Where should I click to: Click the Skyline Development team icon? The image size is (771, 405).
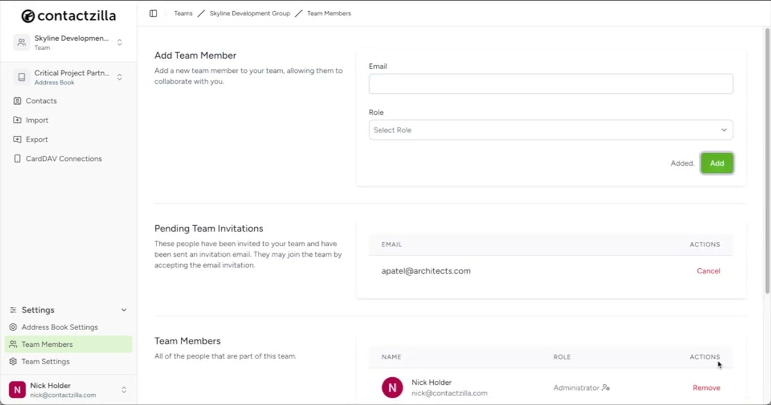21,42
